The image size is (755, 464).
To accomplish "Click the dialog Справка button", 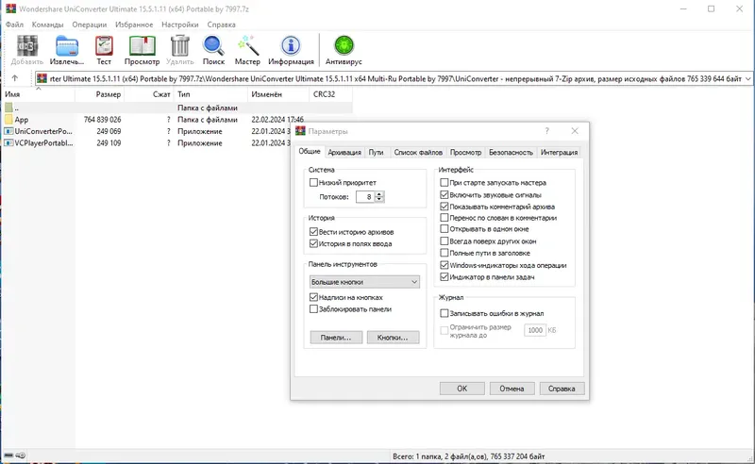I will (x=562, y=389).
